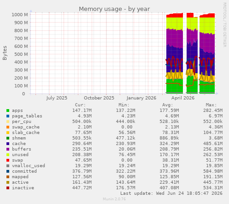The image size is (229, 204).
Task: Click active average value 229.41M
Action: tap(169, 182)
